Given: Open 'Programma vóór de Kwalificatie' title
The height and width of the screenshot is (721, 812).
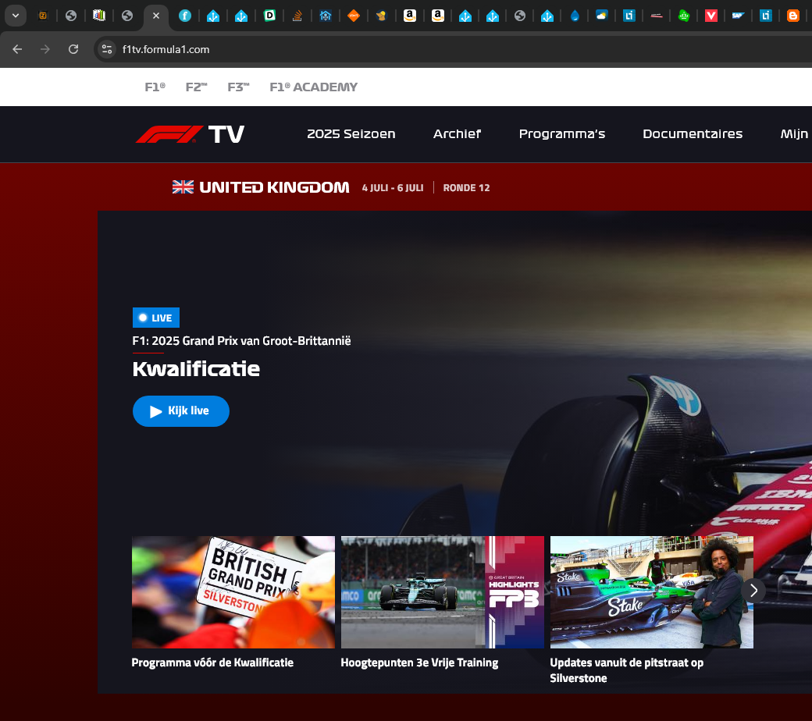Looking at the screenshot, I should click(212, 662).
